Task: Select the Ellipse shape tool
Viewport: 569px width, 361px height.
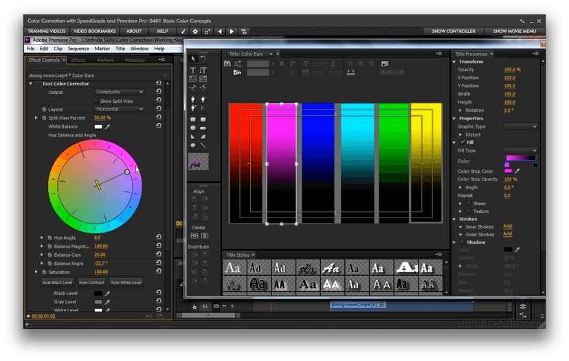Action: [x=193, y=145]
